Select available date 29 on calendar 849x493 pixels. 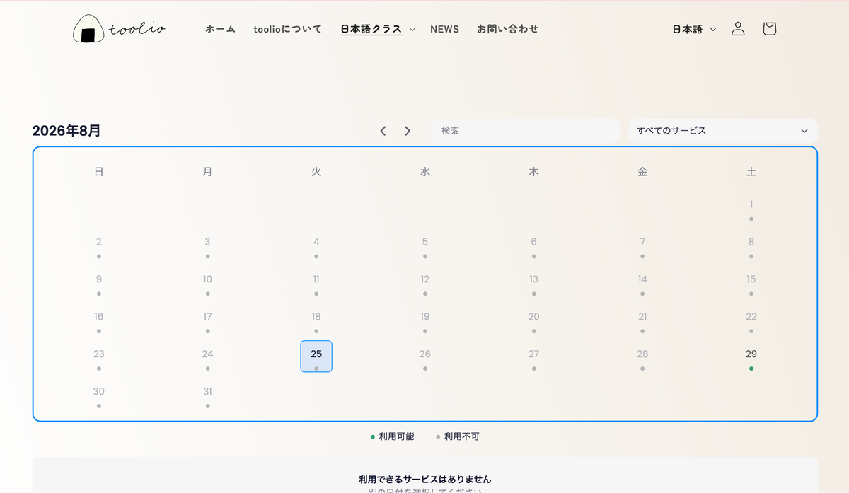[751, 357]
